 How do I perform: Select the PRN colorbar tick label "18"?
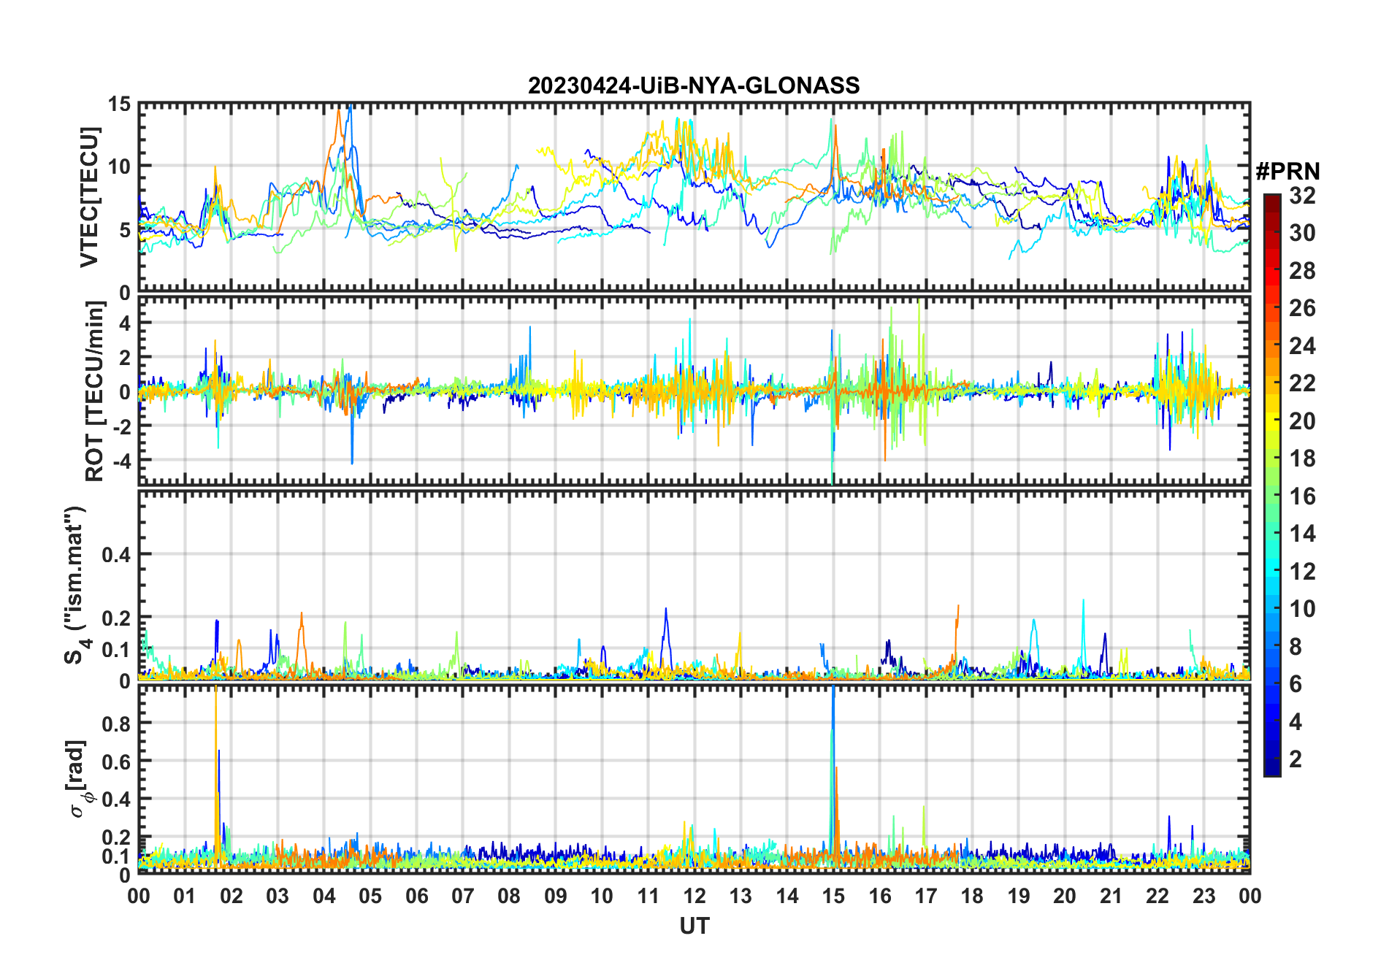[1302, 458]
